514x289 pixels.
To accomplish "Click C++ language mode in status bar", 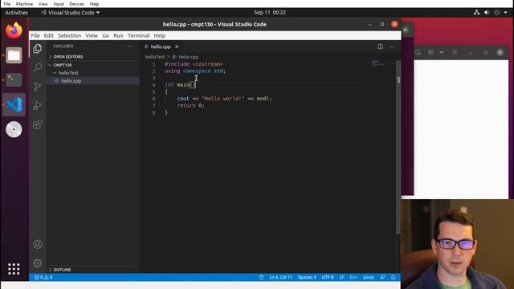I will (353, 277).
